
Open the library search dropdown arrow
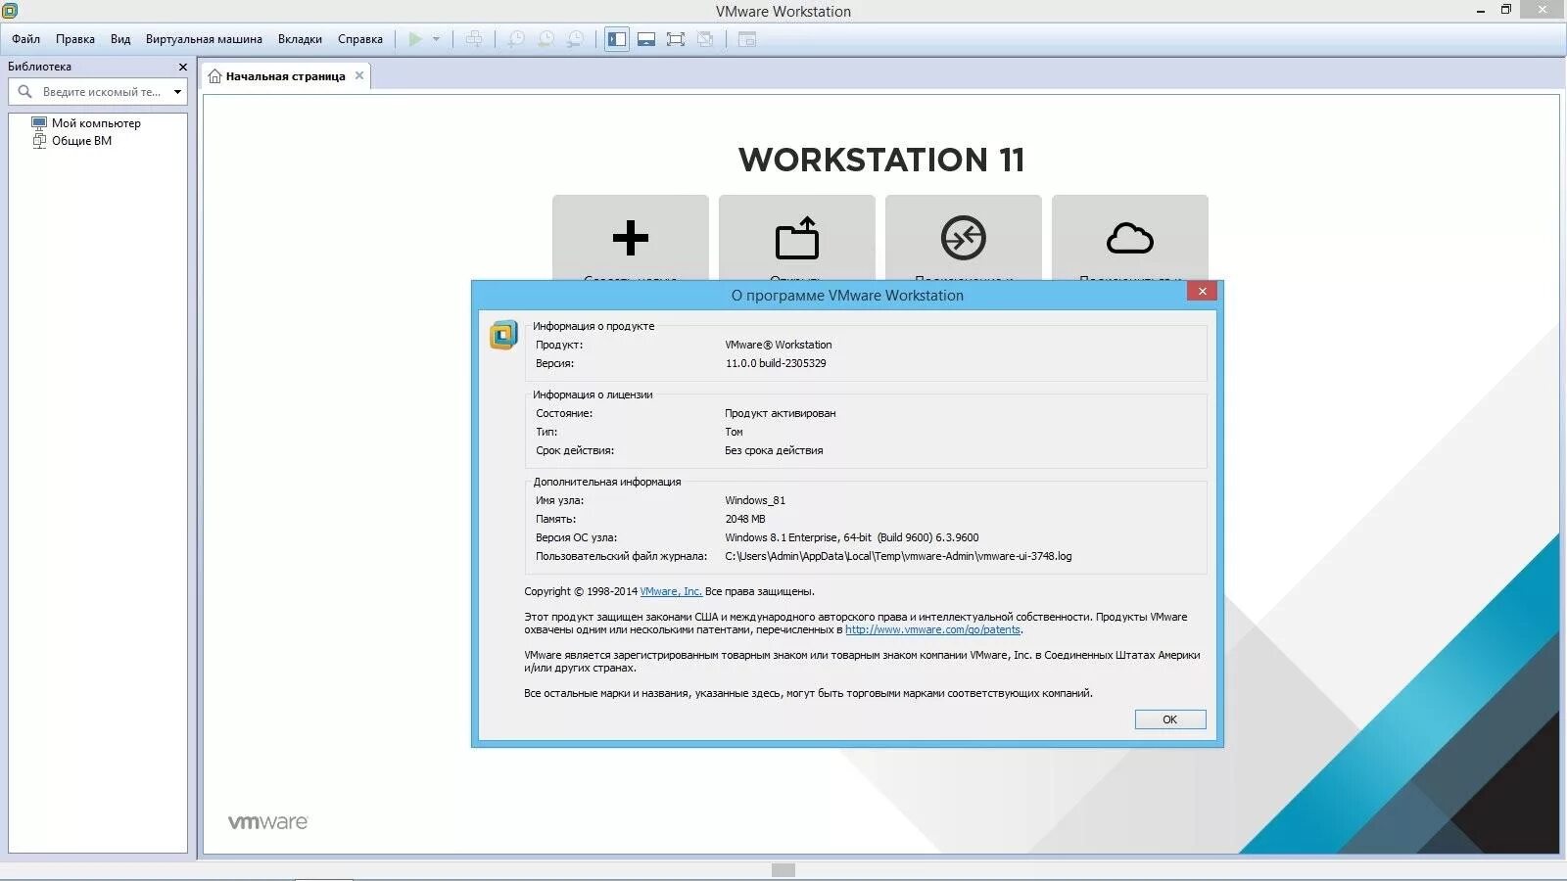[177, 92]
